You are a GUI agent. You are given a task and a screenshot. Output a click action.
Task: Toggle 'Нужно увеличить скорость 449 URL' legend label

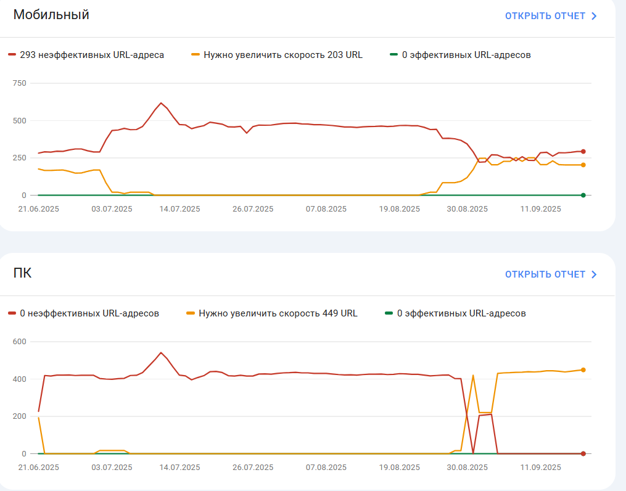point(278,314)
